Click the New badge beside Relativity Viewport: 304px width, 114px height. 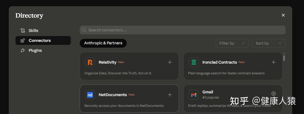click(121, 62)
